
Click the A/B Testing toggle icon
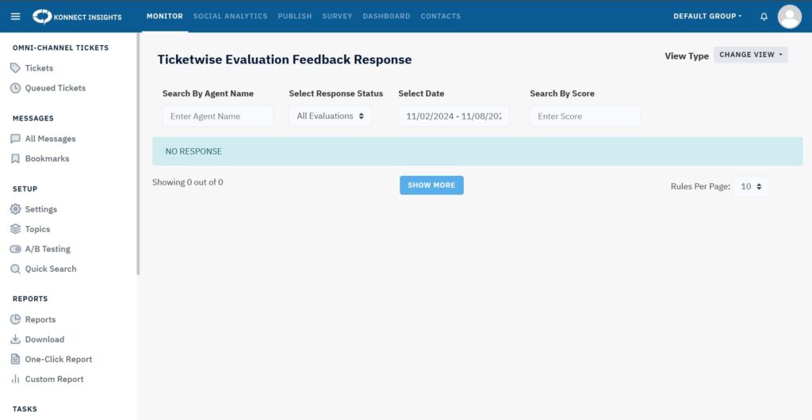(x=15, y=249)
